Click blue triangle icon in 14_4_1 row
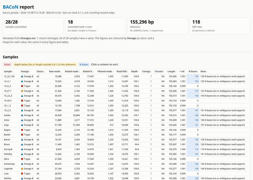Screen dimensions: 253x180 point(22,81)
